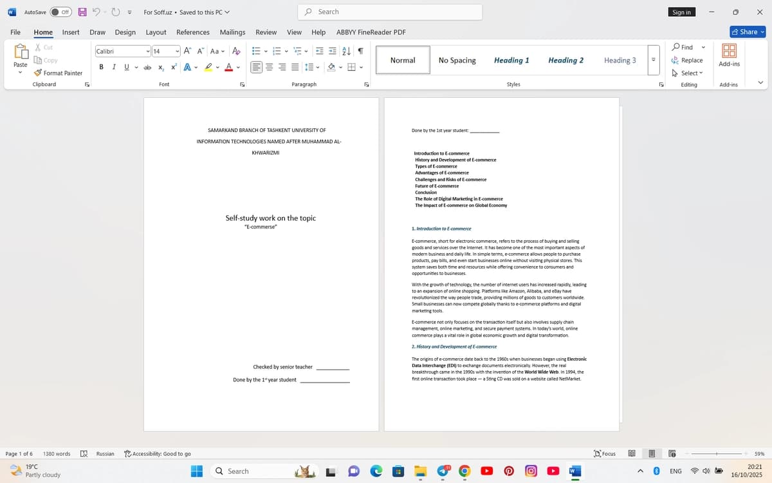
Task: Clear all formatting icon
Action: pyautogui.click(x=236, y=51)
